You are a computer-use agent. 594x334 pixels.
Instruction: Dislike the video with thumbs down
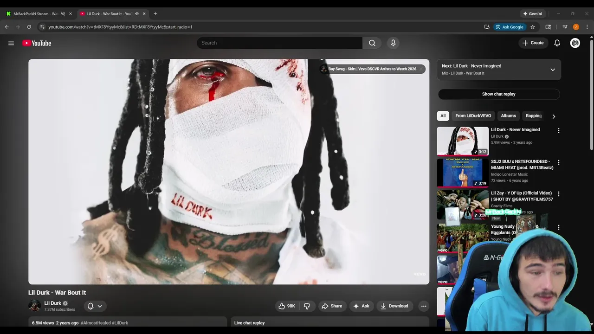(x=307, y=306)
